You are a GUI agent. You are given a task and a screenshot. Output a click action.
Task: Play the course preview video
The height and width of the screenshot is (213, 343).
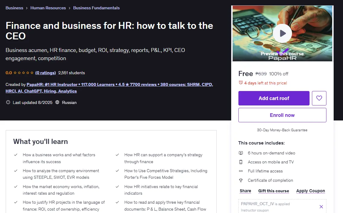(282, 33)
